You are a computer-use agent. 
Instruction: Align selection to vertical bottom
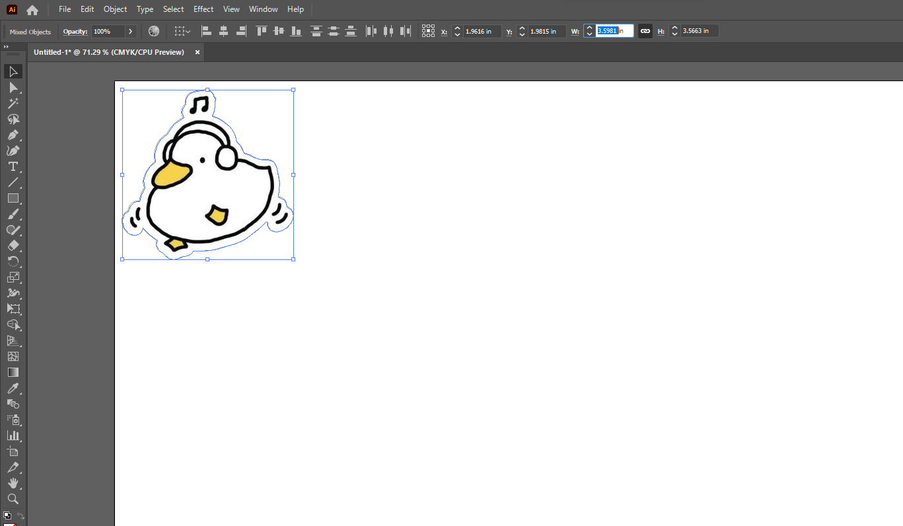point(296,31)
